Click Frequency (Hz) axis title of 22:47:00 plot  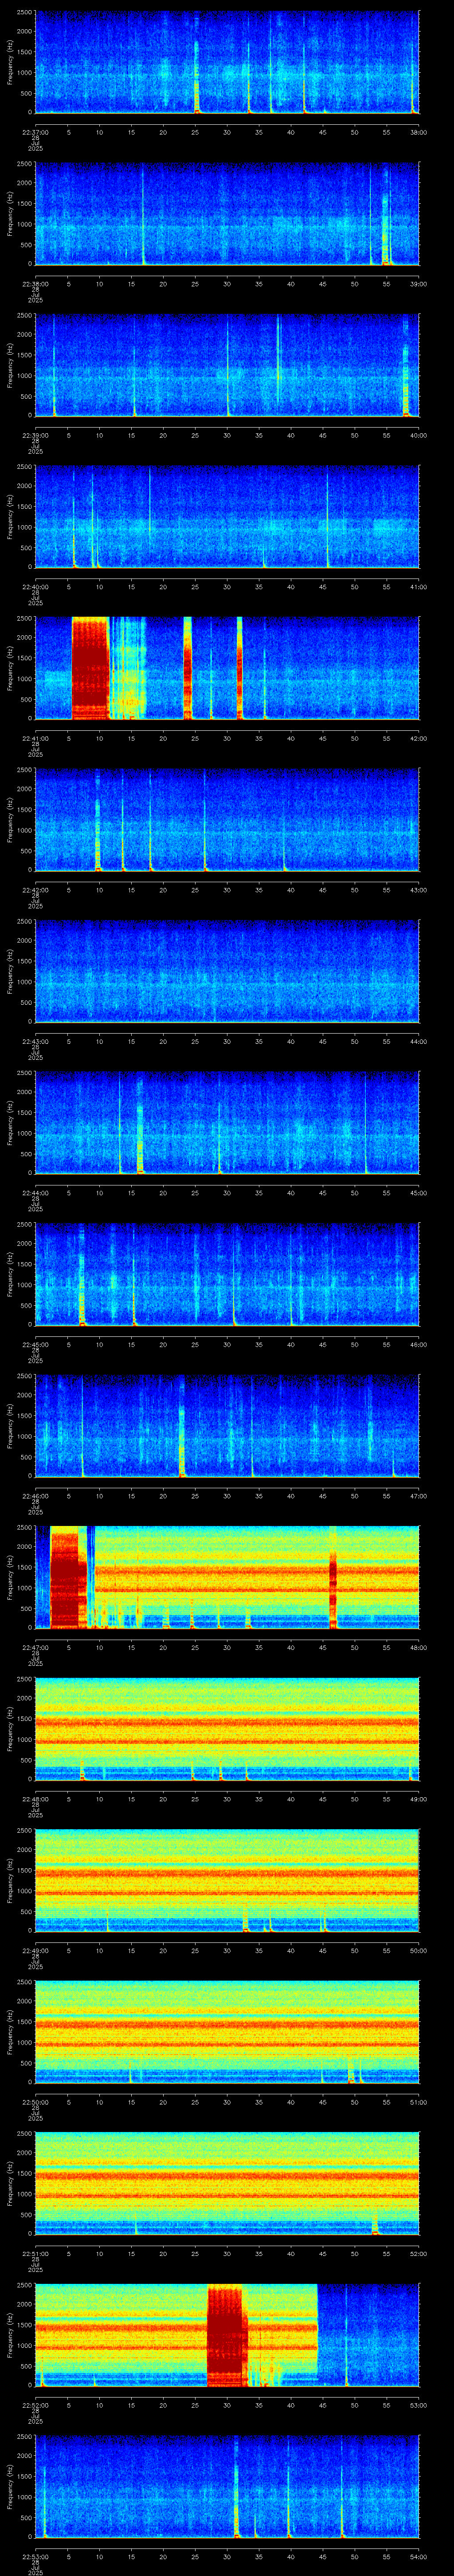(10, 1578)
